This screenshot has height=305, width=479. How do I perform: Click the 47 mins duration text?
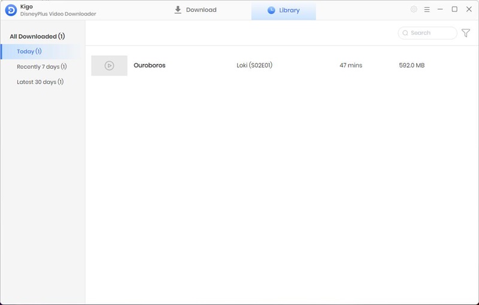pyautogui.click(x=351, y=65)
